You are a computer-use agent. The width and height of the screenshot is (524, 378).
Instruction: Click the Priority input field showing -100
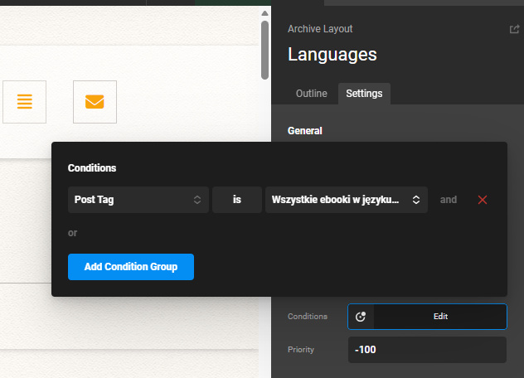pyautogui.click(x=426, y=350)
